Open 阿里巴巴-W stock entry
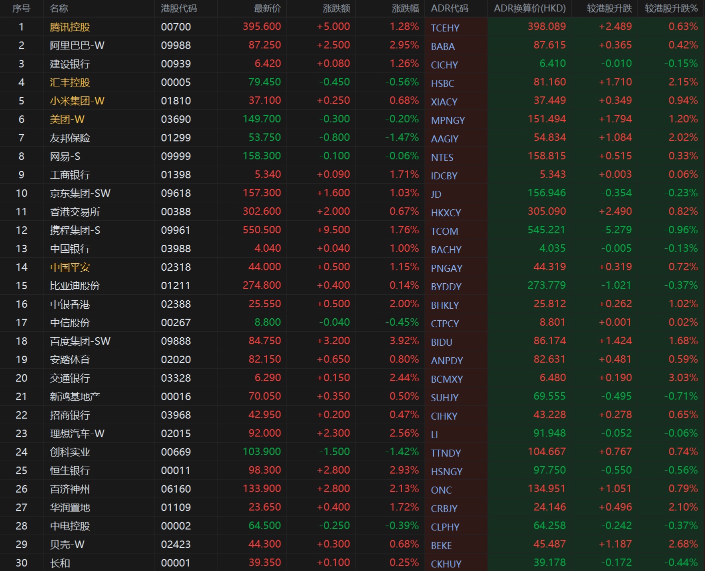 77,45
